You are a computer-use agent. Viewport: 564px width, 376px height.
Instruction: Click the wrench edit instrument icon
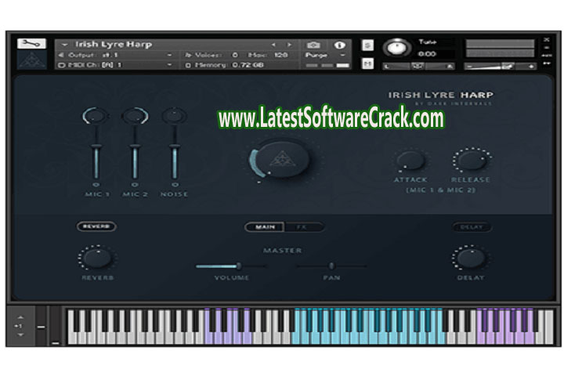[31, 44]
